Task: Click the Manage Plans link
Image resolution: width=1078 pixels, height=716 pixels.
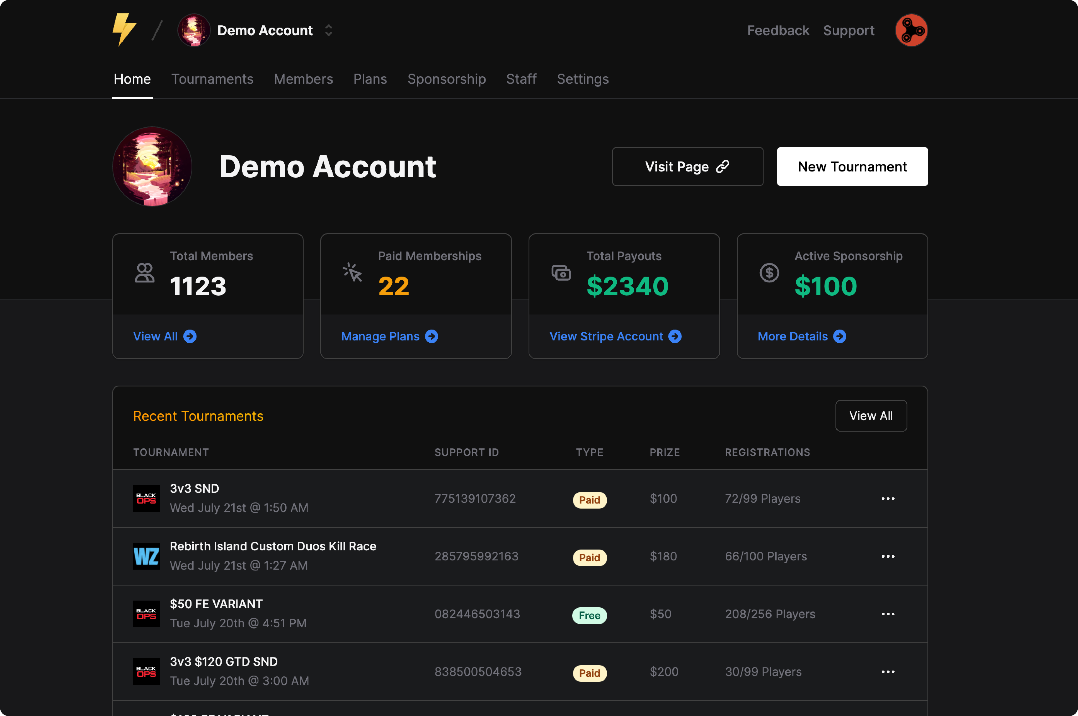Action: click(389, 337)
